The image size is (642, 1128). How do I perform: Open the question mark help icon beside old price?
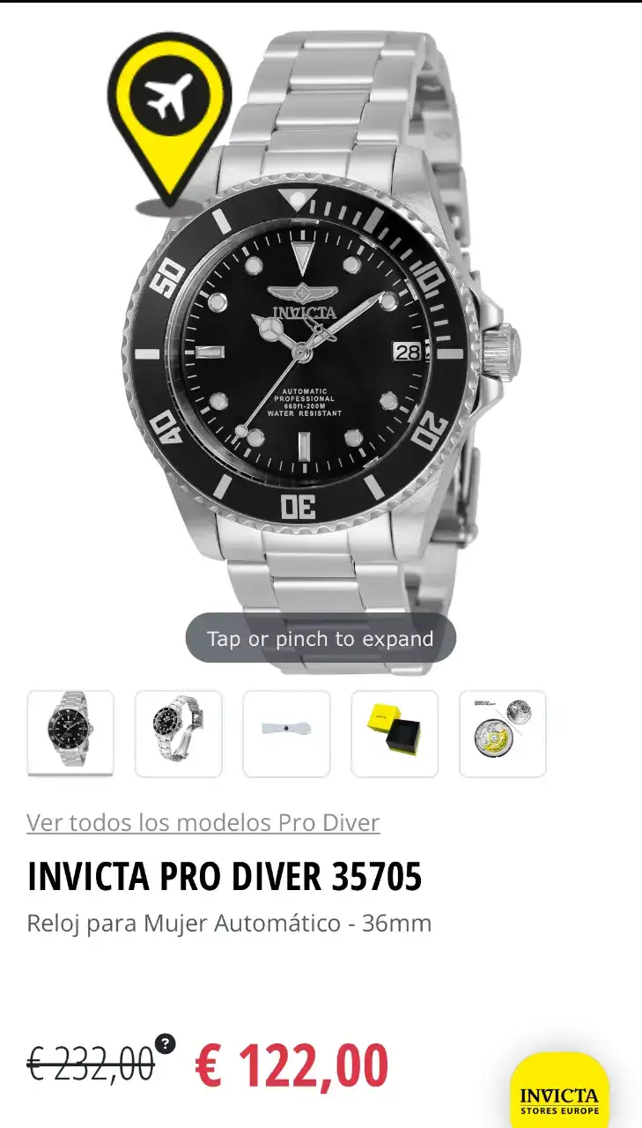click(x=165, y=1044)
